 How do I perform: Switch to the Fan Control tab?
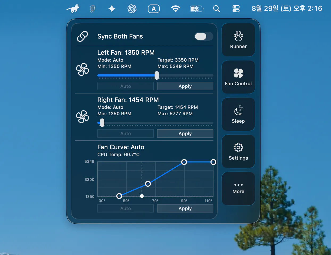(x=238, y=77)
